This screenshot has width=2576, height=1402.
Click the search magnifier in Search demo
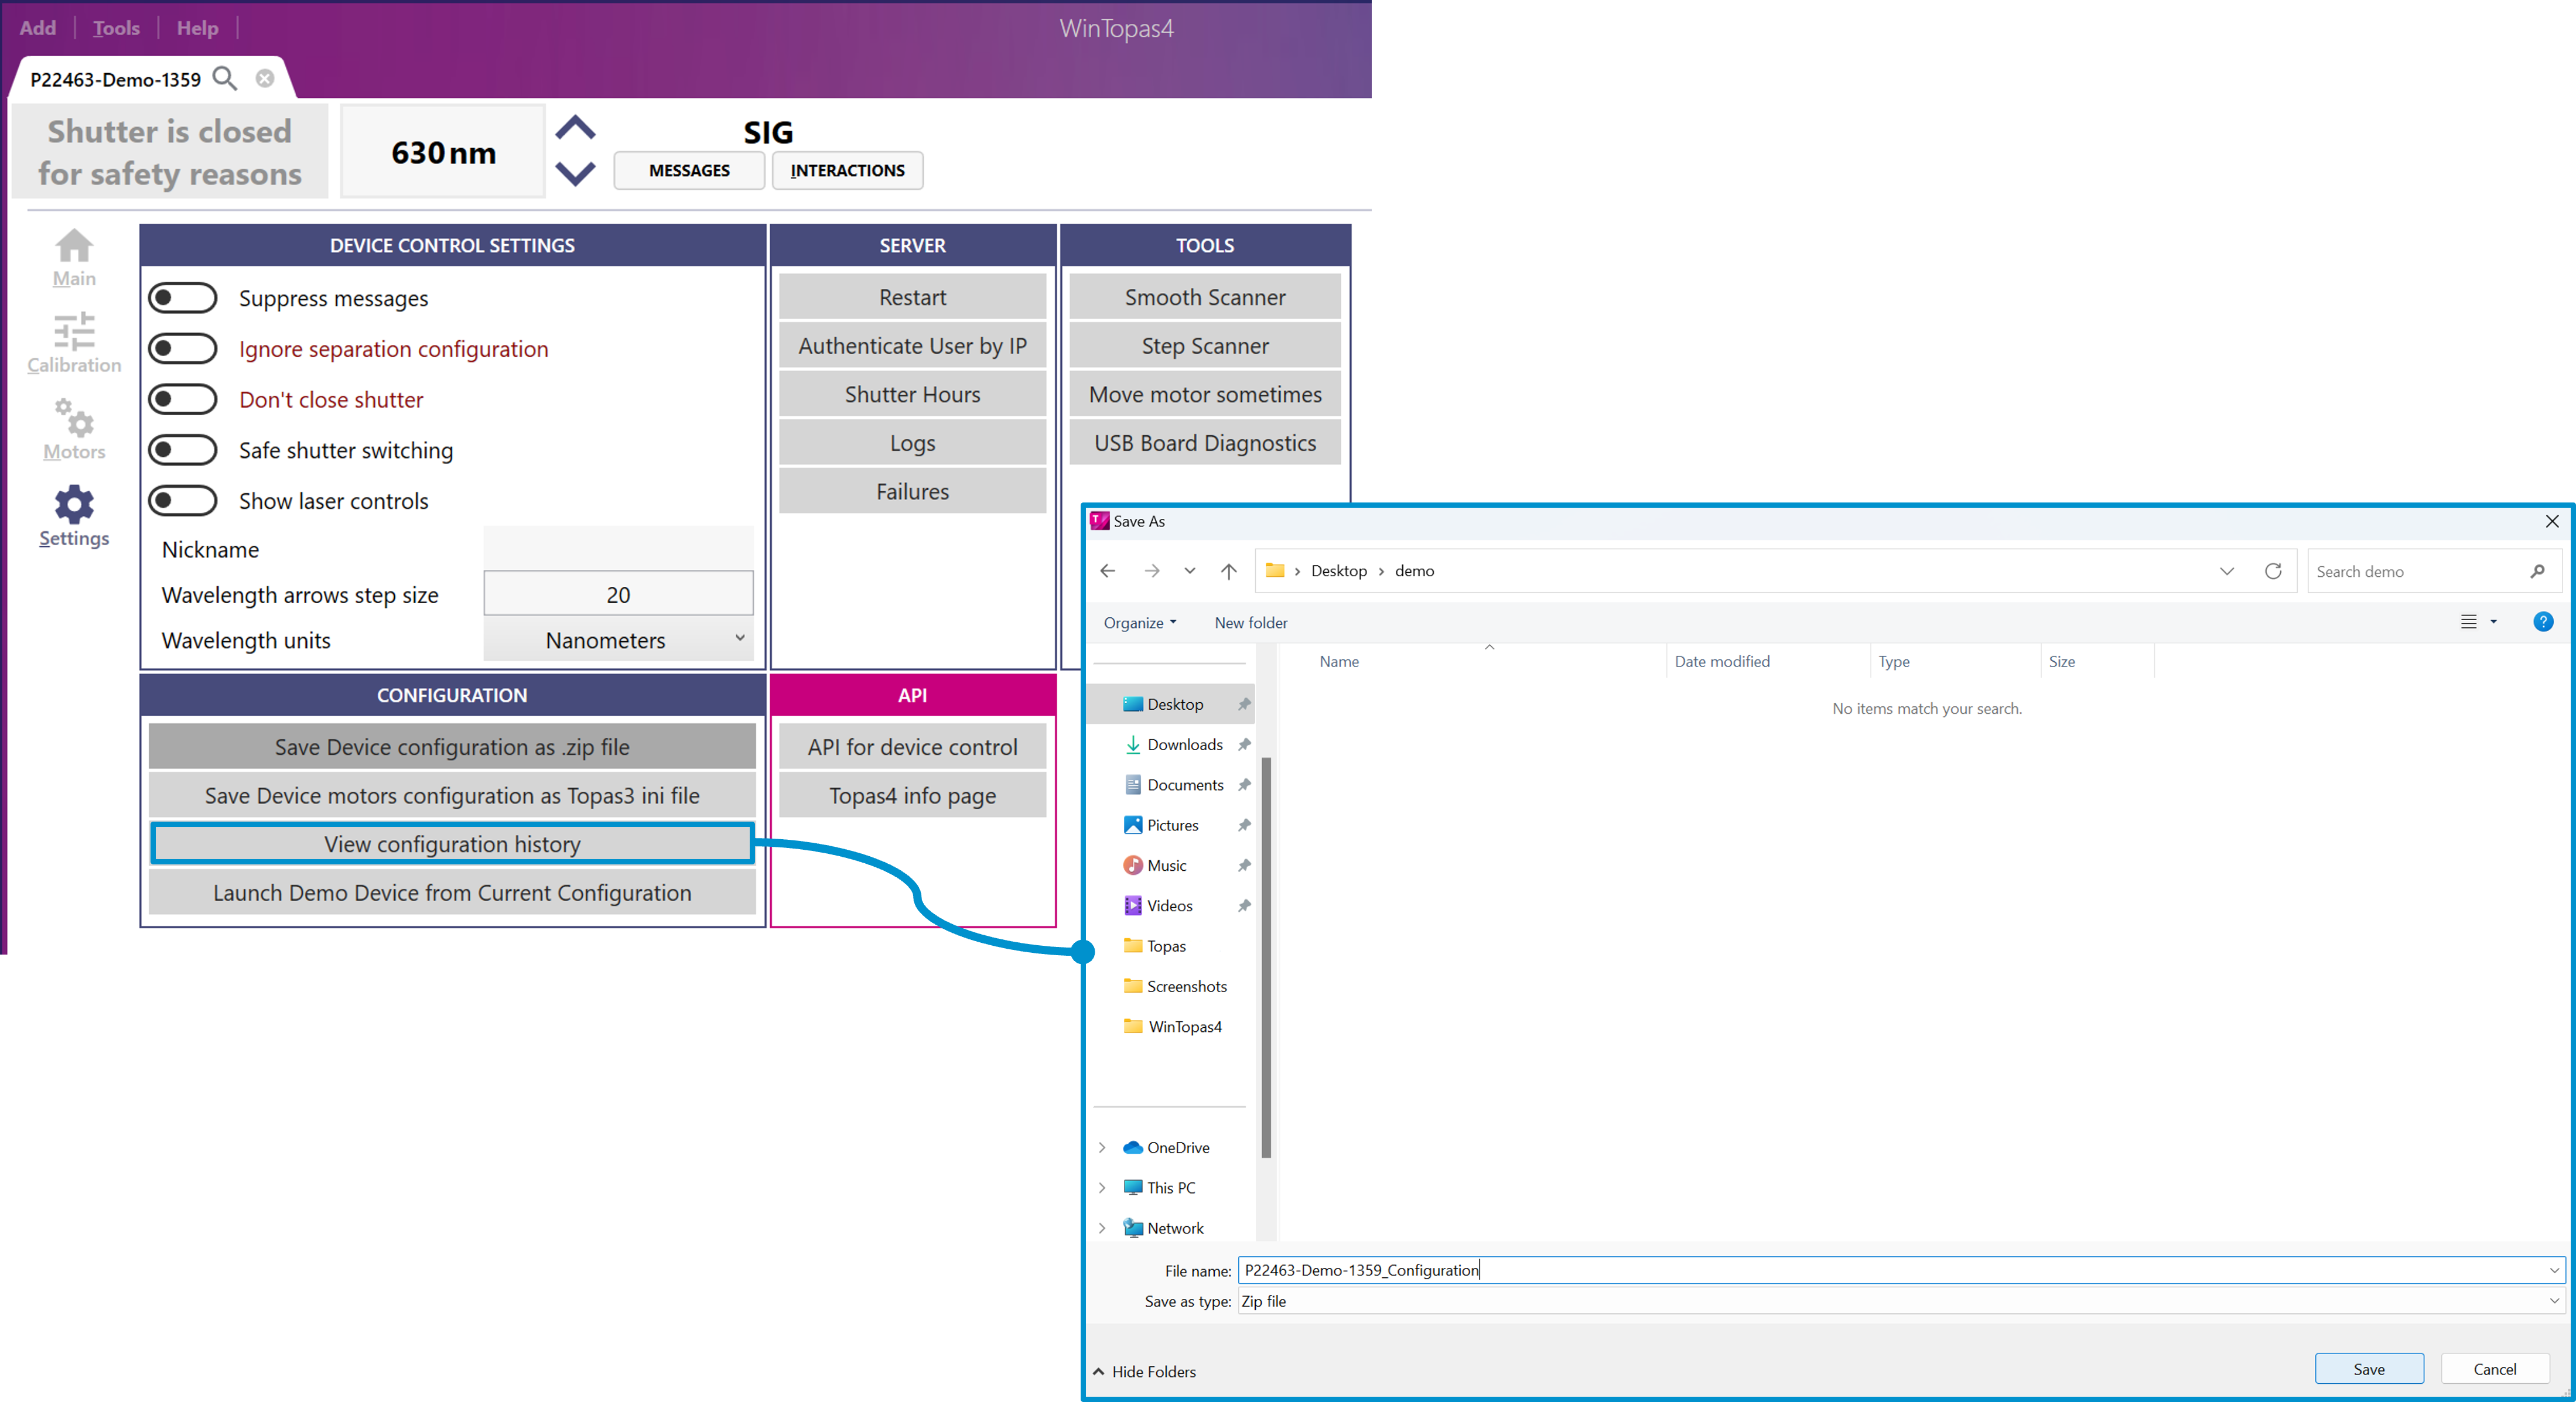(2538, 571)
